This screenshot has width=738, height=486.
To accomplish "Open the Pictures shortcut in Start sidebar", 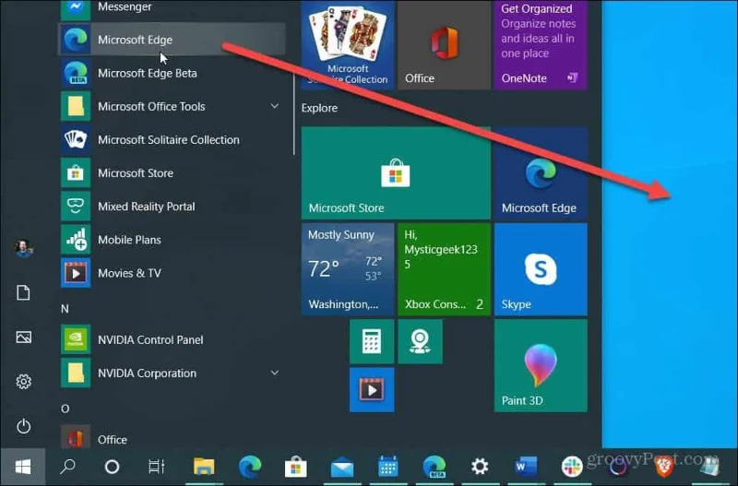I will tap(24, 337).
